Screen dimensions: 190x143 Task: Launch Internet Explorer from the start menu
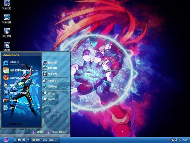point(14,63)
